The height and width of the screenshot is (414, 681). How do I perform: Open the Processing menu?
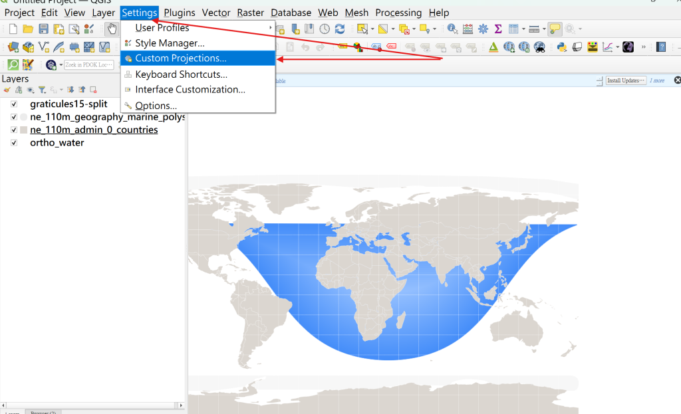pos(398,13)
